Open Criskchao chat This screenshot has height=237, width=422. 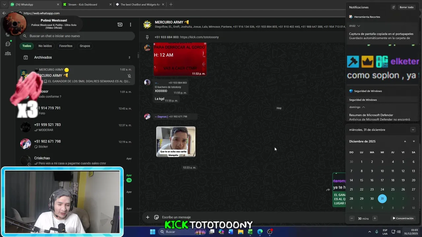(76, 161)
